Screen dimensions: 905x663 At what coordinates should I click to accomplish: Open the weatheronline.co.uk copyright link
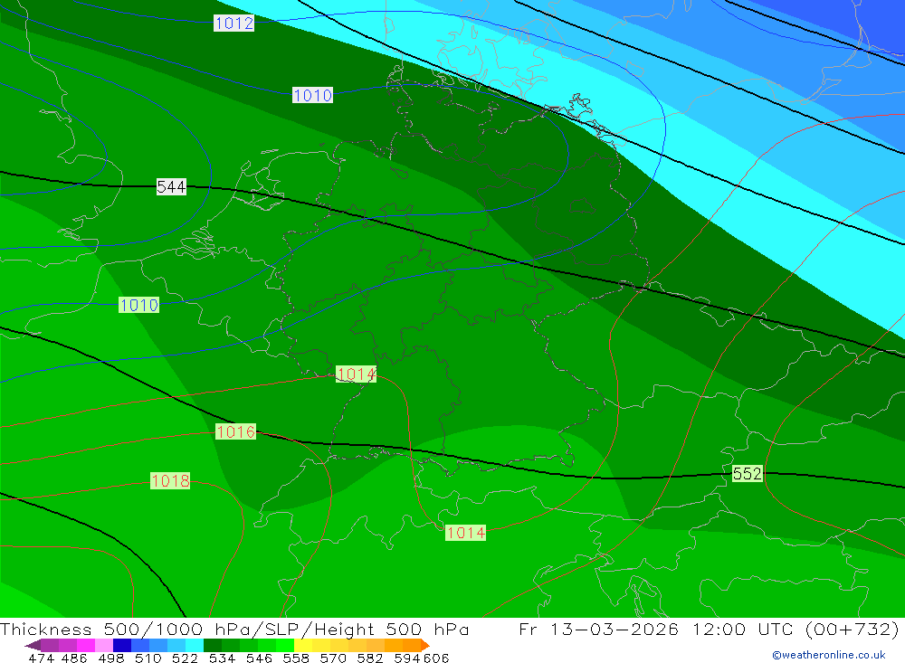[829, 655]
